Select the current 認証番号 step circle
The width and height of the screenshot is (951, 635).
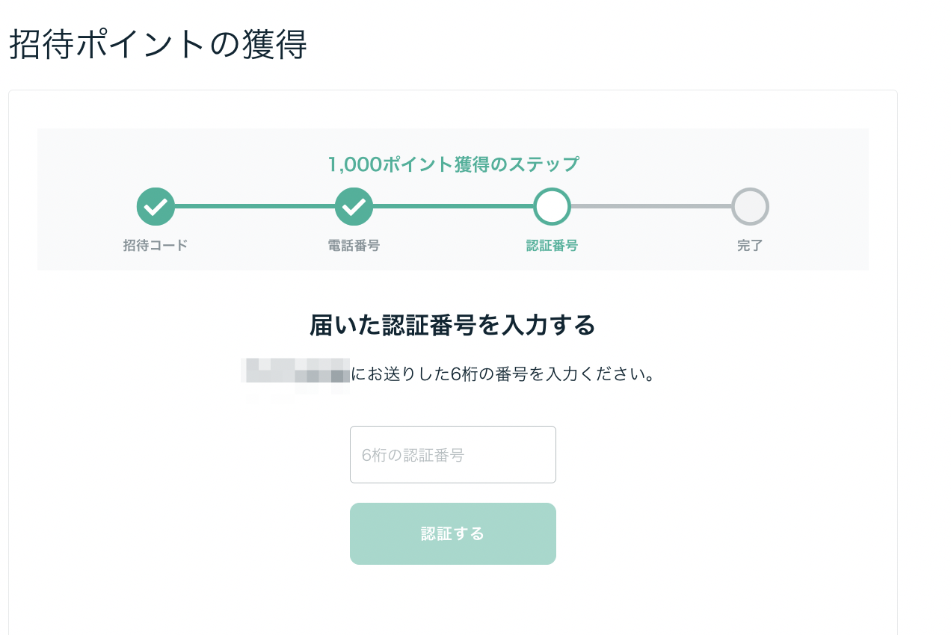pyautogui.click(x=552, y=206)
